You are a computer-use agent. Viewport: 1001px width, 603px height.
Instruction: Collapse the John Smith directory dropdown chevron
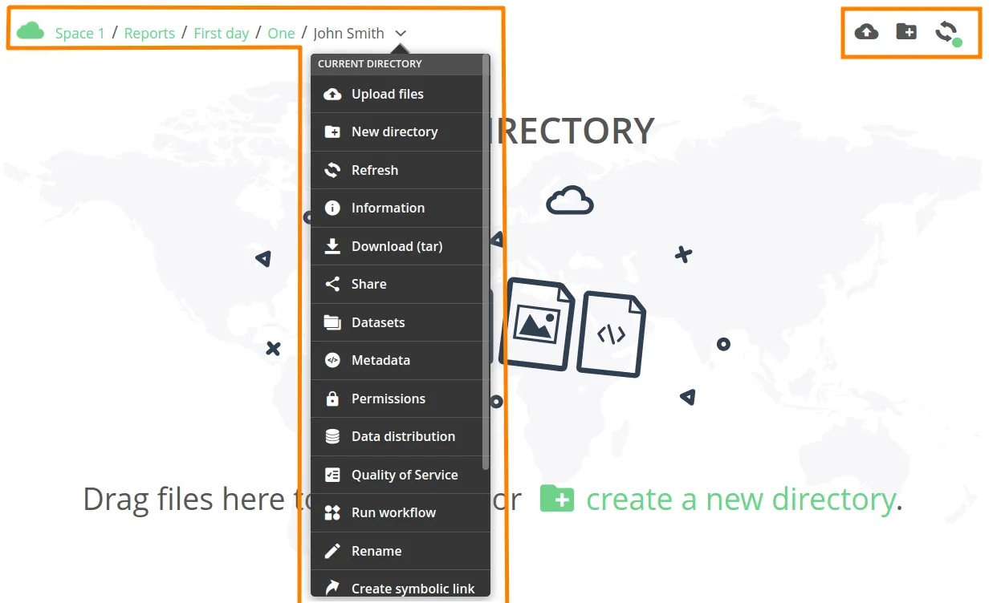click(x=401, y=34)
